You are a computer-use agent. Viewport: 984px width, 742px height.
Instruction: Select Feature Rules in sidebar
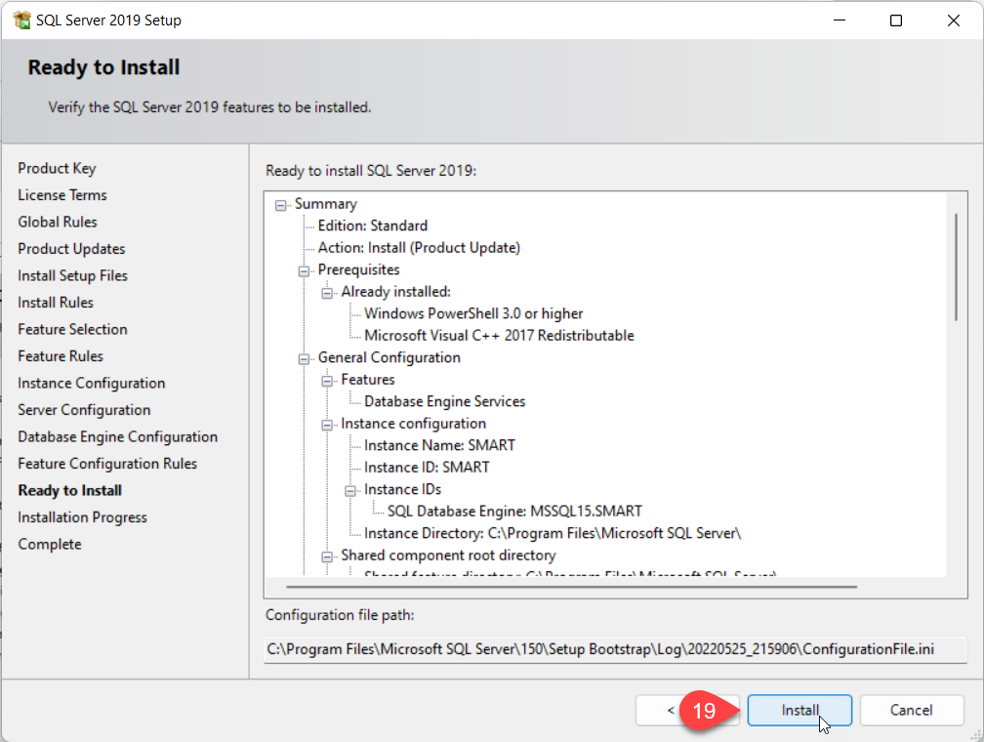coord(61,356)
